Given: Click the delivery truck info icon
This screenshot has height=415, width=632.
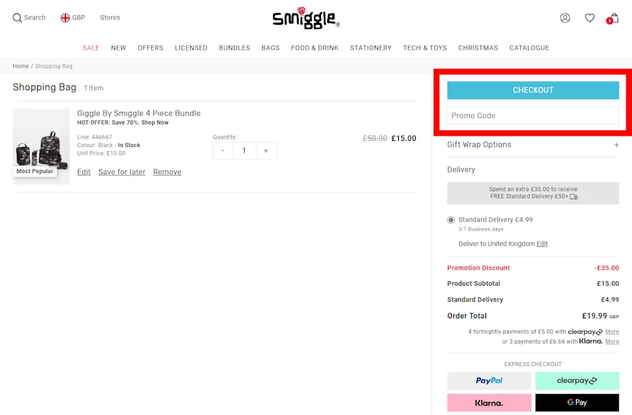Looking at the screenshot, I should 574,196.
